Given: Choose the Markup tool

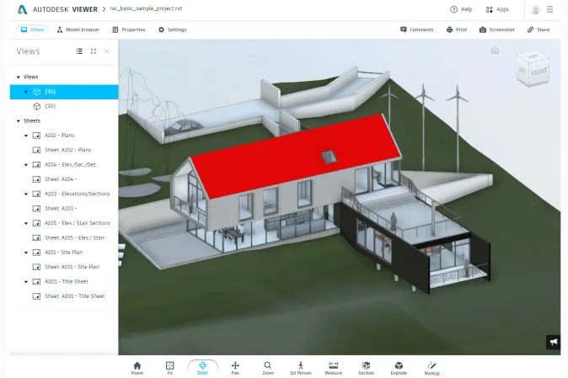Looking at the screenshot, I should tap(431, 366).
